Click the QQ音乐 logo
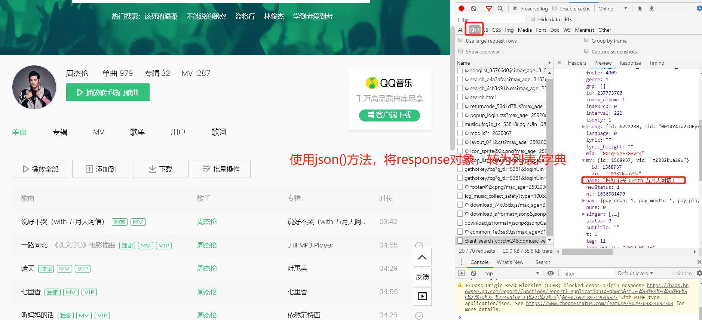Image resolution: width=702 pixels, height=320 pixels. (389, 83)
